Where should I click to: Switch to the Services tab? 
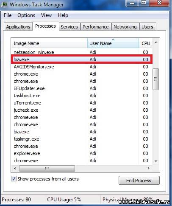[x=69, y=27]
